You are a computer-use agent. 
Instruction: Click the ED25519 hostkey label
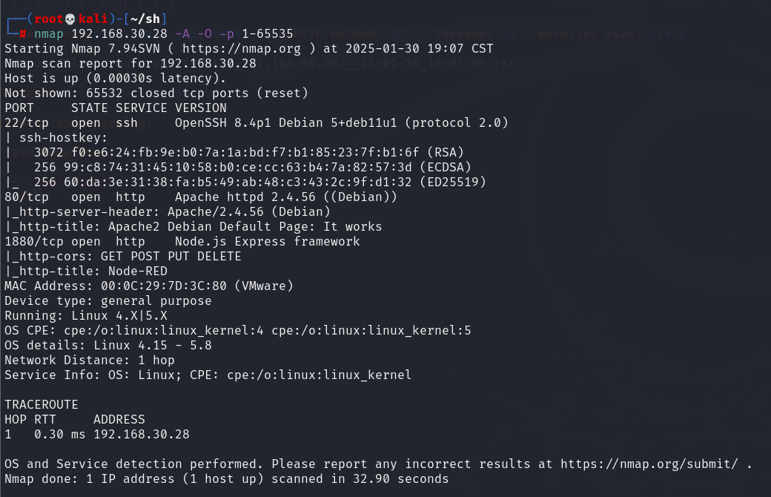pyautogui.click(x=453, y=182)
